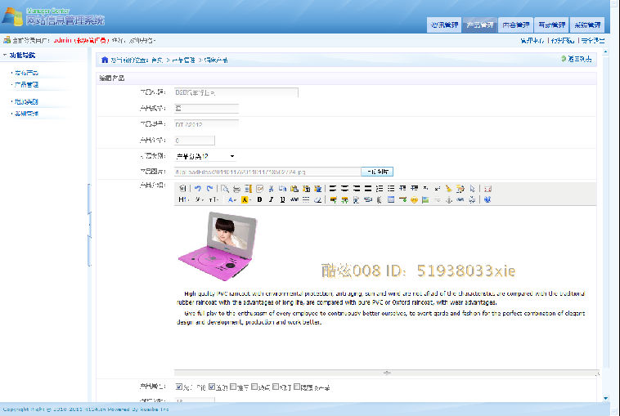The image size is (620, 416).
Task: Click the first link in the left sidebar
Action: click(x=26, y=73)
